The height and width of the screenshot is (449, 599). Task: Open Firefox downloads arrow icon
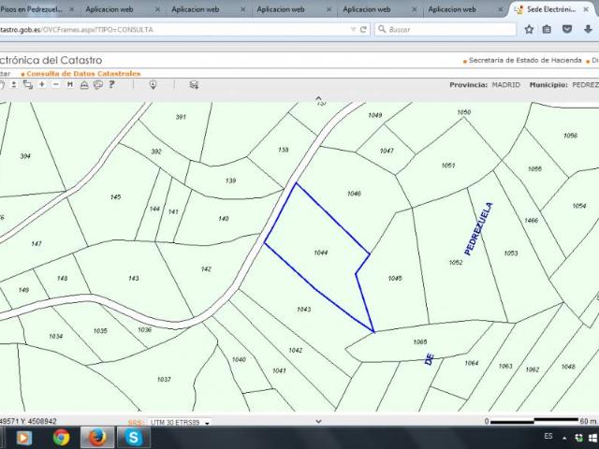click(588, 29)
